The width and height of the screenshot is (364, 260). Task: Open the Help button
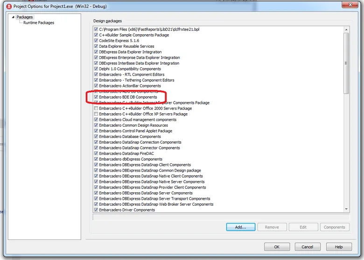click(339, 247)
